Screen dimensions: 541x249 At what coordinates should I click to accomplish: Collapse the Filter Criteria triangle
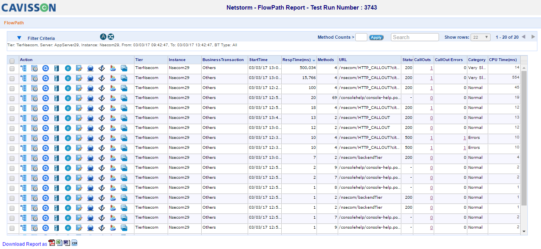[x=19, y=38]
